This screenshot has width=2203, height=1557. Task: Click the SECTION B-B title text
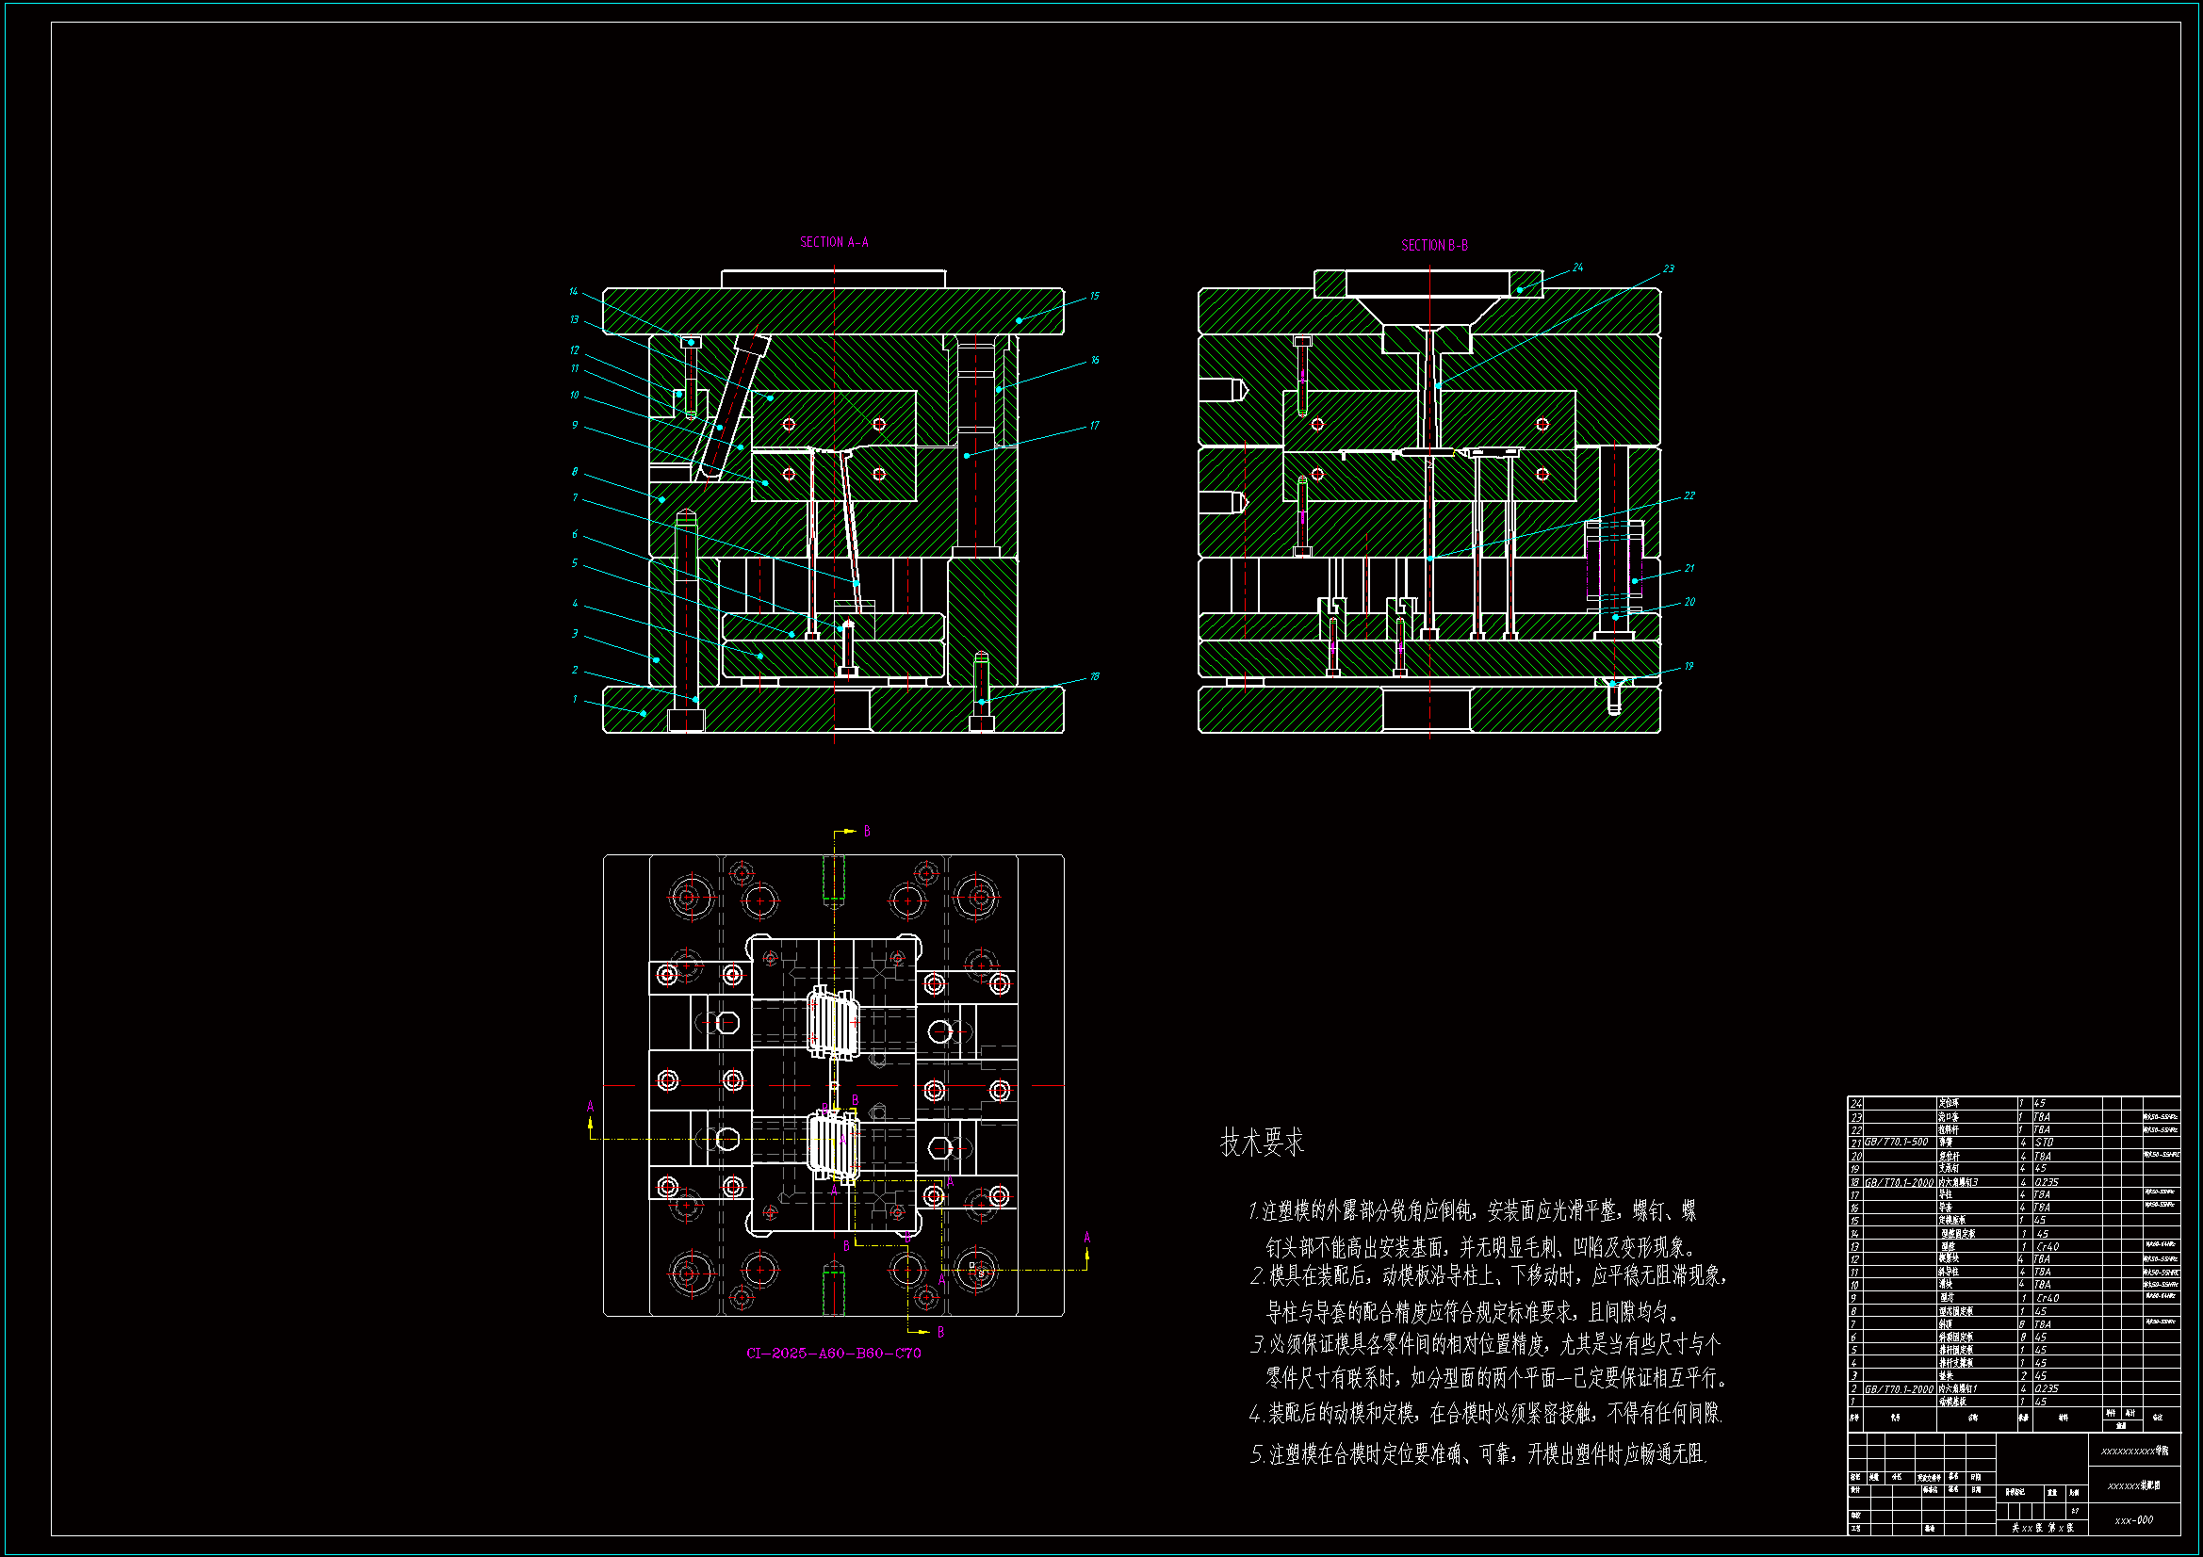coord(1433,246)
